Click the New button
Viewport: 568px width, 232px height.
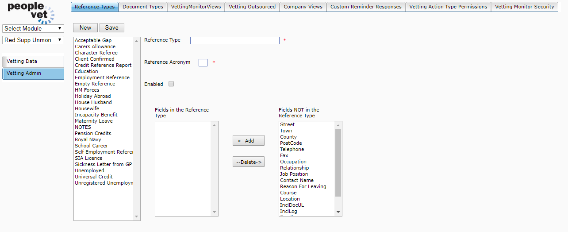85,27
